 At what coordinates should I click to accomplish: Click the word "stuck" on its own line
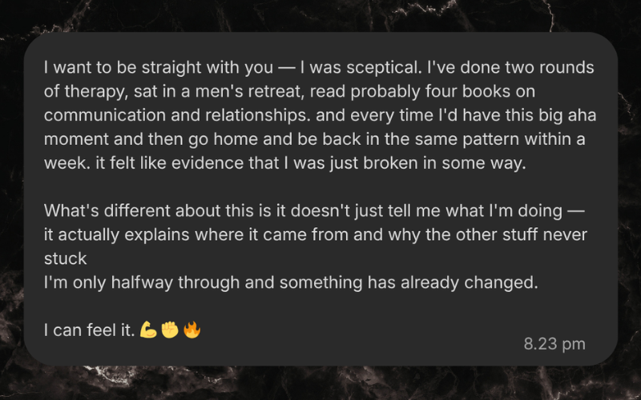click(65, 259)
